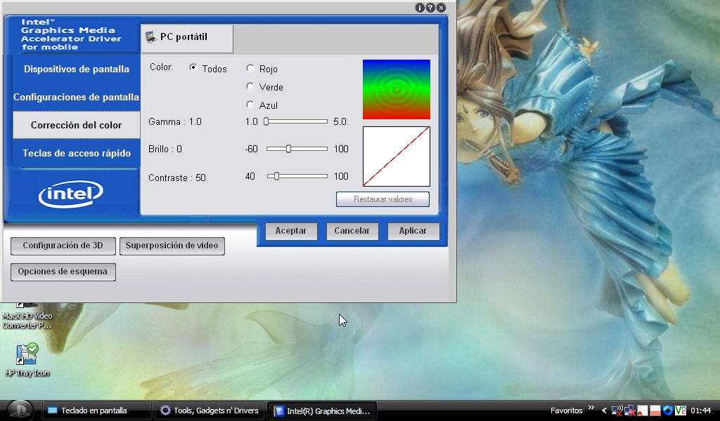Click the color gradient preview image

[397, 89]
